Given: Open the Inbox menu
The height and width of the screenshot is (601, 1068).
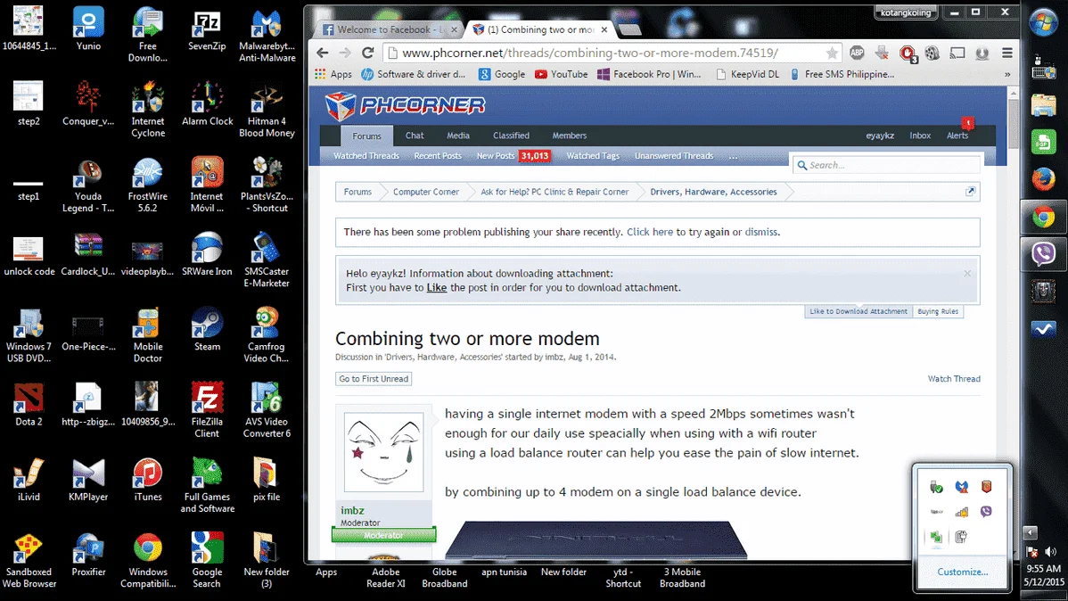Looking at the screenshot, I should (919, 136).
